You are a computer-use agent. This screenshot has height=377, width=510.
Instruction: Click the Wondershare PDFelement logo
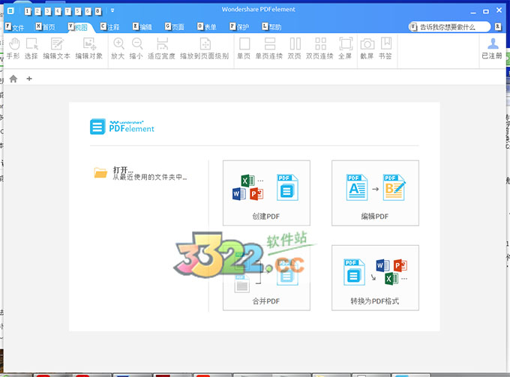coord(122,127)
